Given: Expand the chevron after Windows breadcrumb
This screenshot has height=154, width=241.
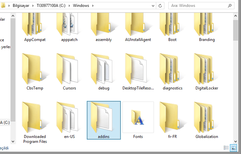Looking at the screenshot, I should click(x=93, y=6).
